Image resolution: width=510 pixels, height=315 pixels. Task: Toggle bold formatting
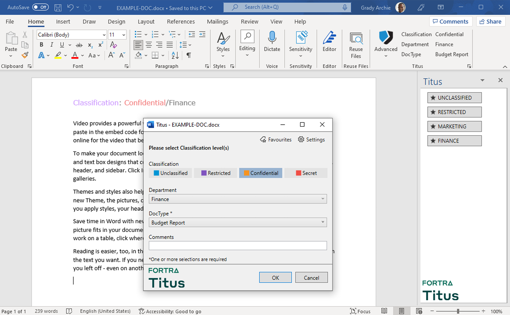tap(41, 45)
